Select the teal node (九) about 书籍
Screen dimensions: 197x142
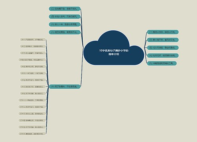[x=162, y=64]
